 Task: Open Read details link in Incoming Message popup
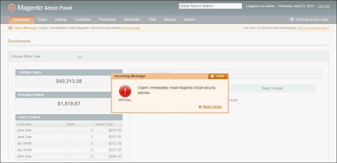coord(212,107)
